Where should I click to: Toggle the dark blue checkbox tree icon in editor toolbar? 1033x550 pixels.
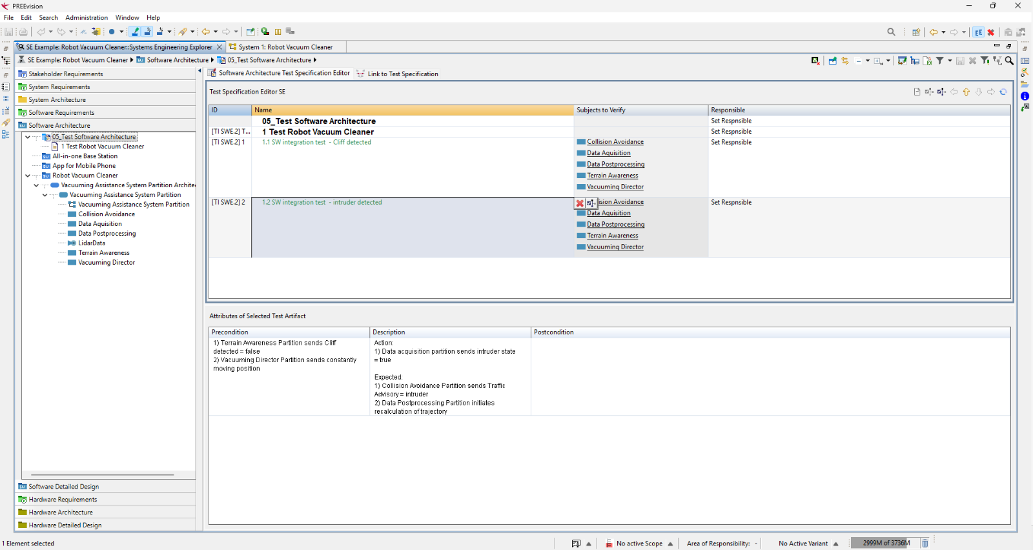click(941, 92)
